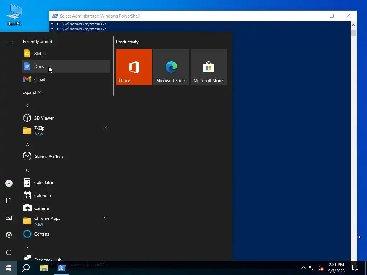Open the clock showing 2:21 PM
Viewport: 367px width, 275px height.
click(336, 268)
